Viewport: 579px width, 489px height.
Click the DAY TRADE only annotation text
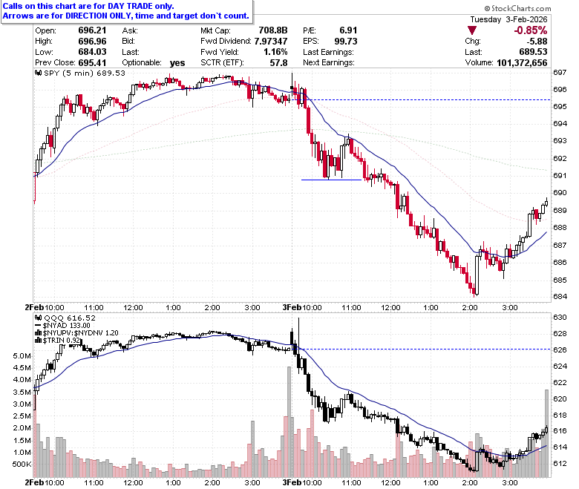(x=141, y=6)
